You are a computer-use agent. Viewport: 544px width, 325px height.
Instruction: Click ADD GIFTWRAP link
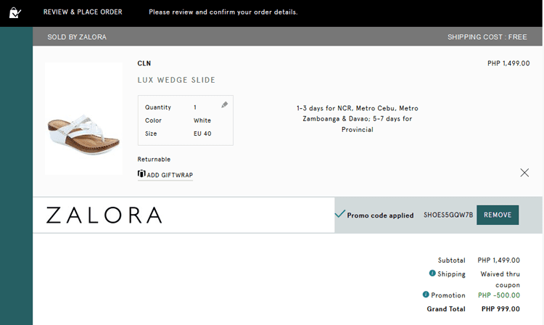pyautogui.click(x=170, y=175)
